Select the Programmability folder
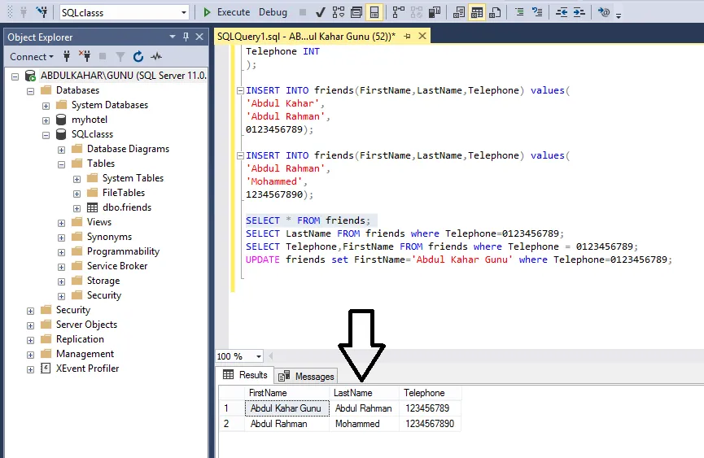The image size is (704, 458). [x=123, y=251]
